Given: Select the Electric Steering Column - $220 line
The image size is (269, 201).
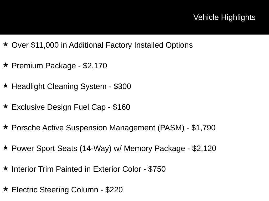Looking at the screenshot, I should [x=67, y=190].
